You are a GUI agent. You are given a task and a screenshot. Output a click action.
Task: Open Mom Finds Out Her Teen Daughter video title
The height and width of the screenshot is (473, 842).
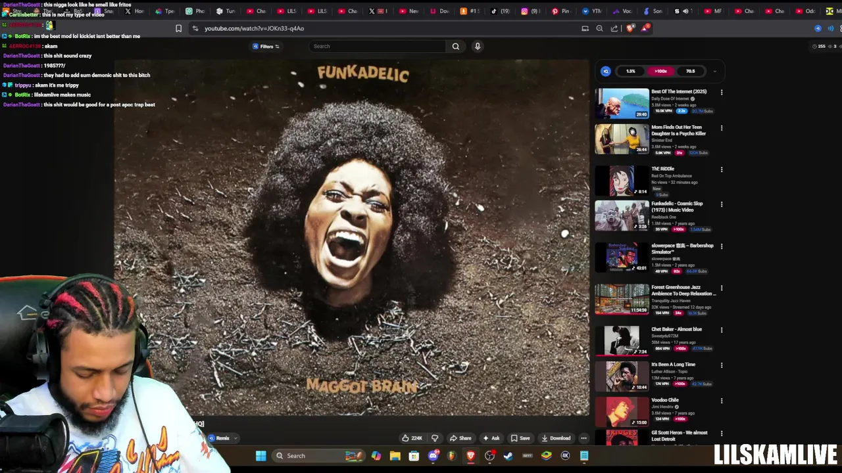[x=679, y=130]
